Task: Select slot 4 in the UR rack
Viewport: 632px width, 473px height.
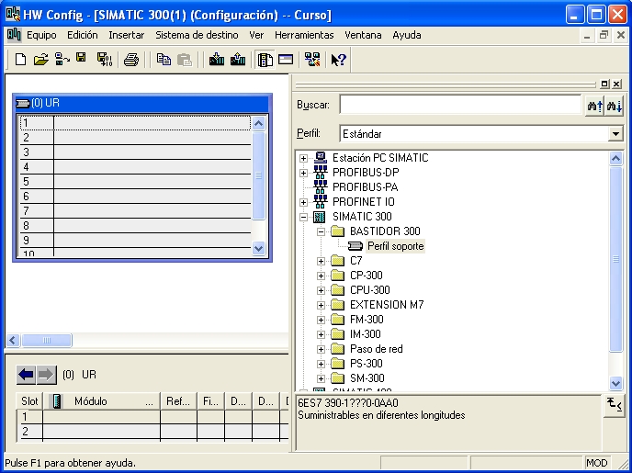Action: click(x=135, y=167)
